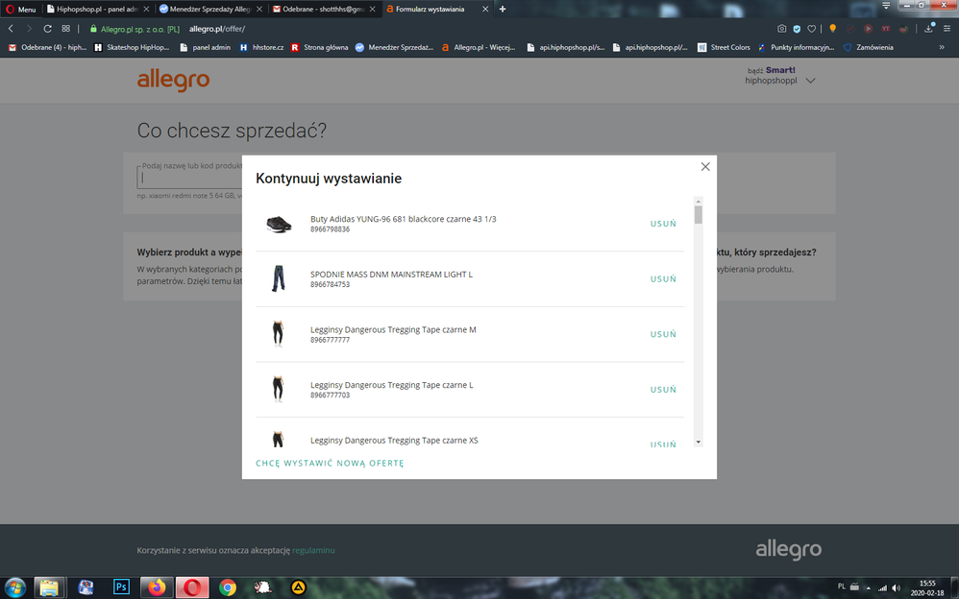This screenshot has width=959, height=599.
Task: Close the Kontynuuj wystawianie dialog
Action: click(705, 167)
